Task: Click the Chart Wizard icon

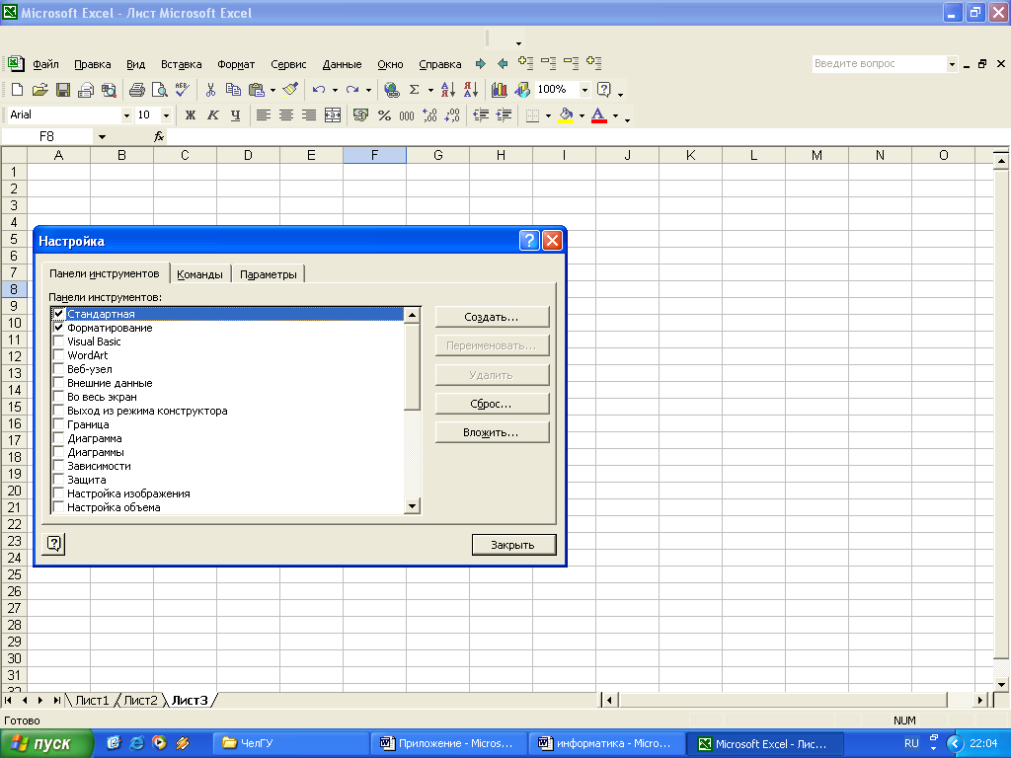Action: [499, 90]
